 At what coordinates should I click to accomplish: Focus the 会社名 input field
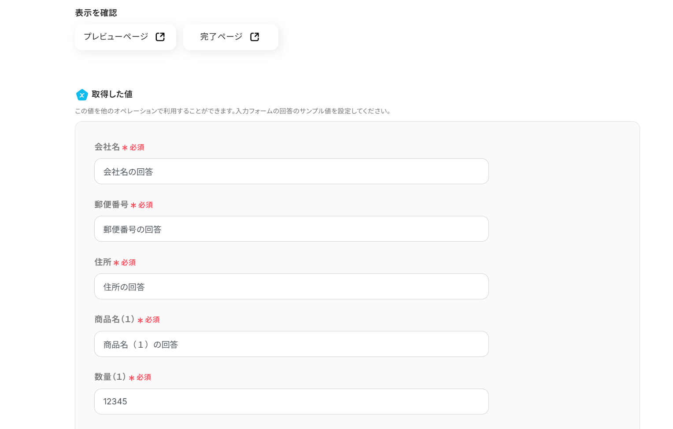coord(292,171)
